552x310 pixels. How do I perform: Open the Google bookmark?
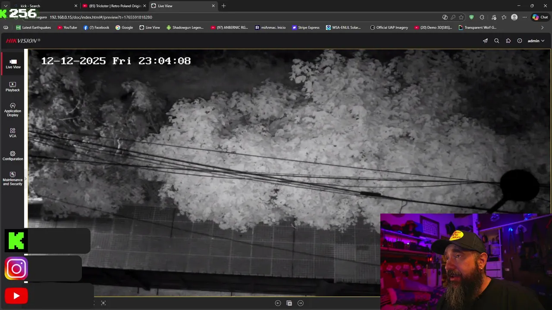point(124,28)
